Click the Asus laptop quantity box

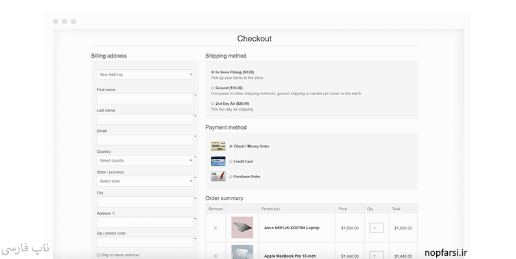376,228
